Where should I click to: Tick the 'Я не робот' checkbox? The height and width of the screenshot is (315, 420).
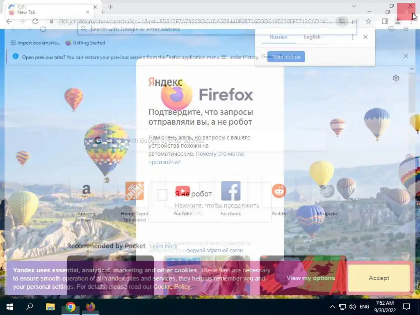point(162,195)
